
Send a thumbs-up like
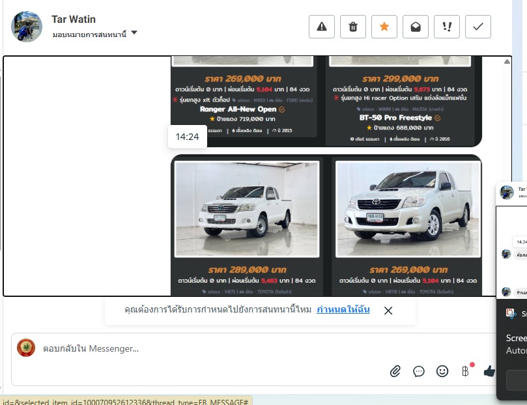(x=489, y=371)
